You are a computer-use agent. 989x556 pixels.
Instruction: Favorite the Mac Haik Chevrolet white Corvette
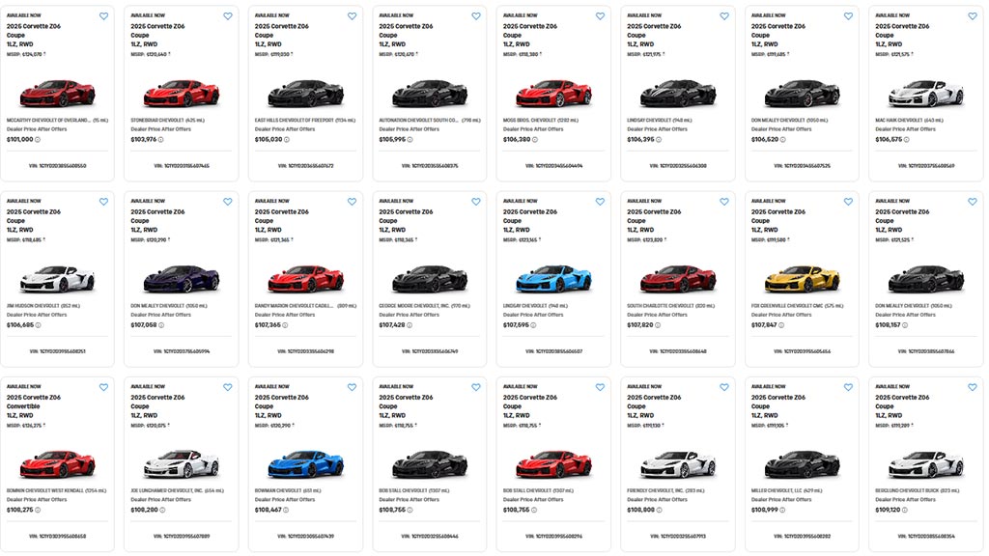pos(973,16)
